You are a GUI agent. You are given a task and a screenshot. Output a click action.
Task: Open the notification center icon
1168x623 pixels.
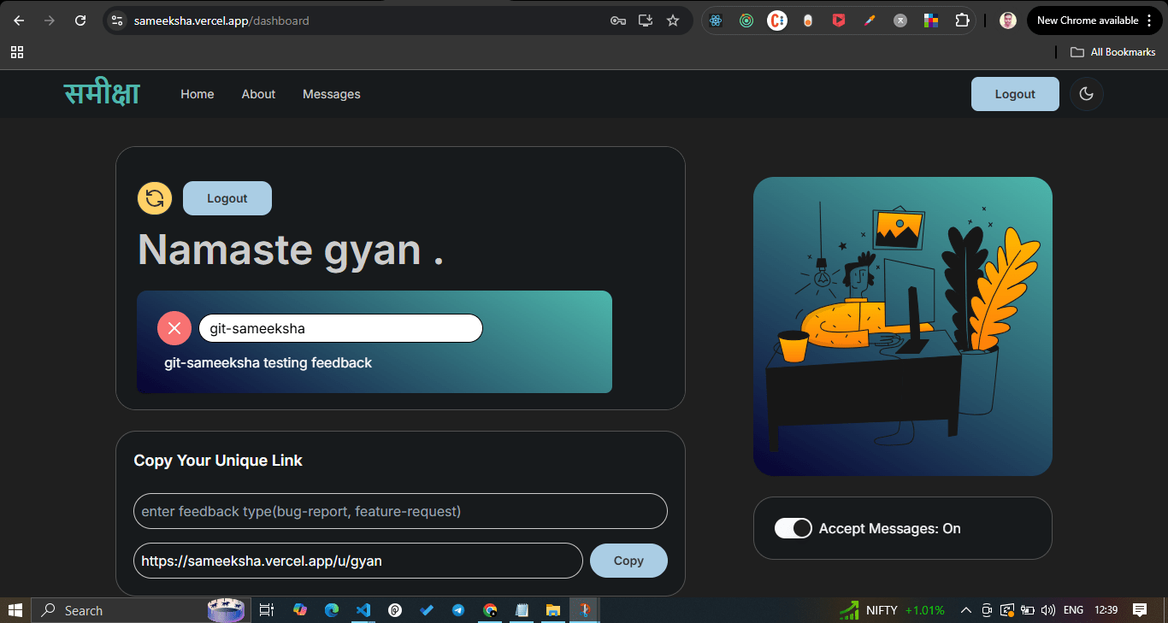coord(1140,610)
